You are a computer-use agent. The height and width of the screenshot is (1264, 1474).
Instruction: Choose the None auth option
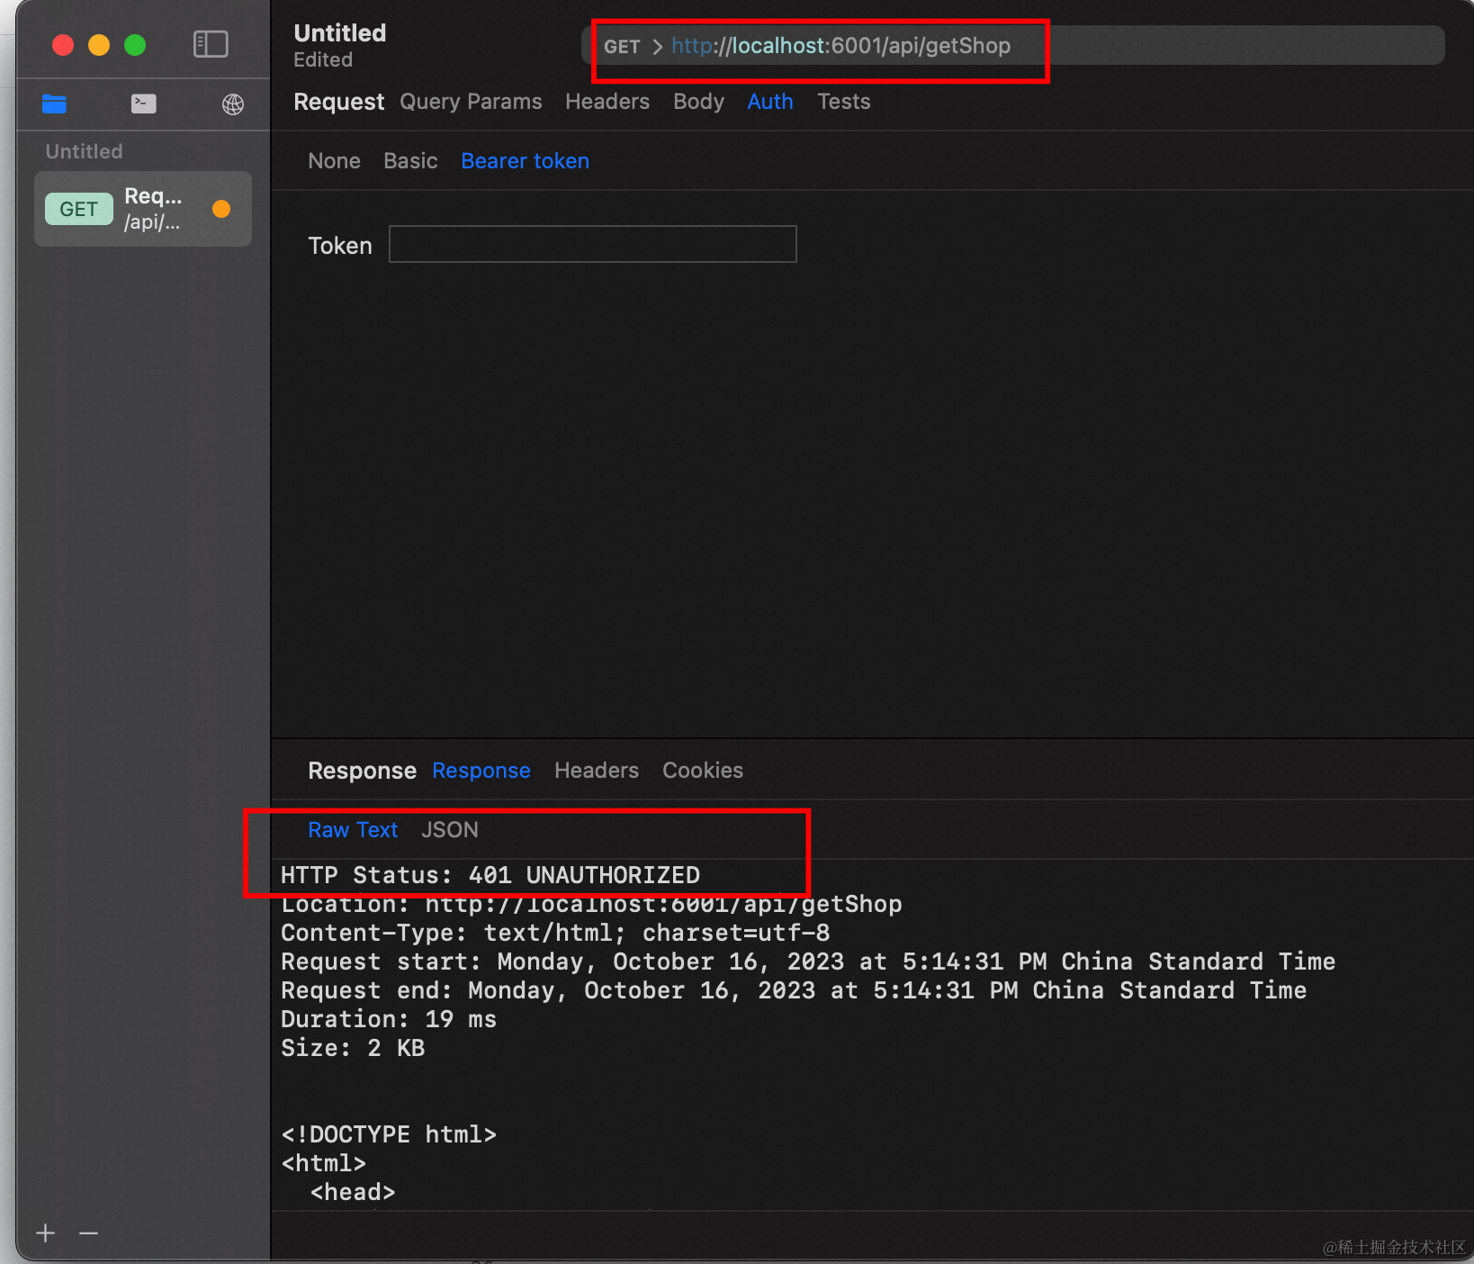[x=334, y=161]
